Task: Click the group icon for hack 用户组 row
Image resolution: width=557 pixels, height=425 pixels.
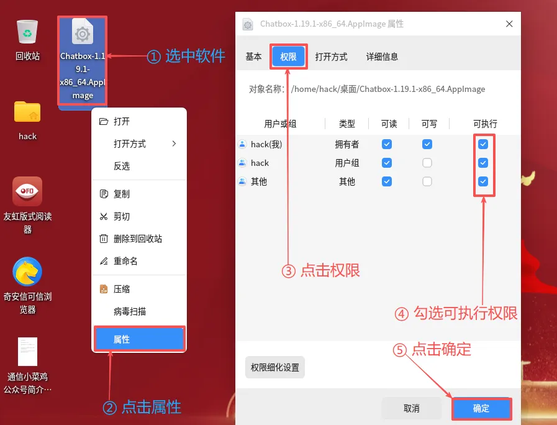Action: coord(242,163)
